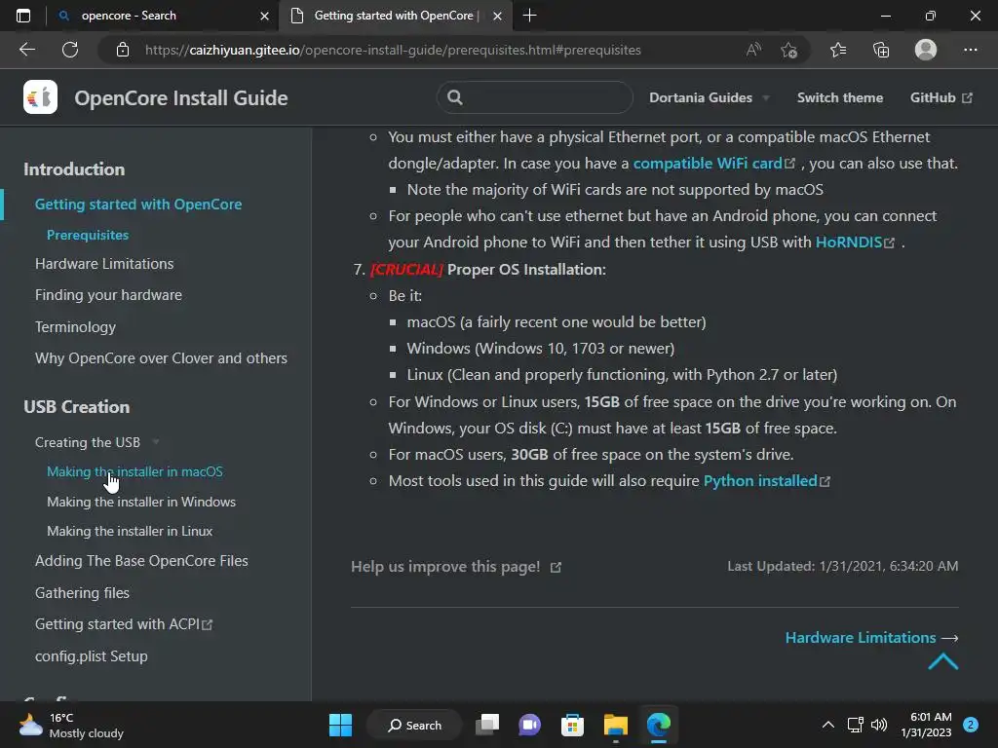Screen dimensions: 998x748
Task: Open Hardware Limitations in sidebar
Action: click(x=104, y=263)
